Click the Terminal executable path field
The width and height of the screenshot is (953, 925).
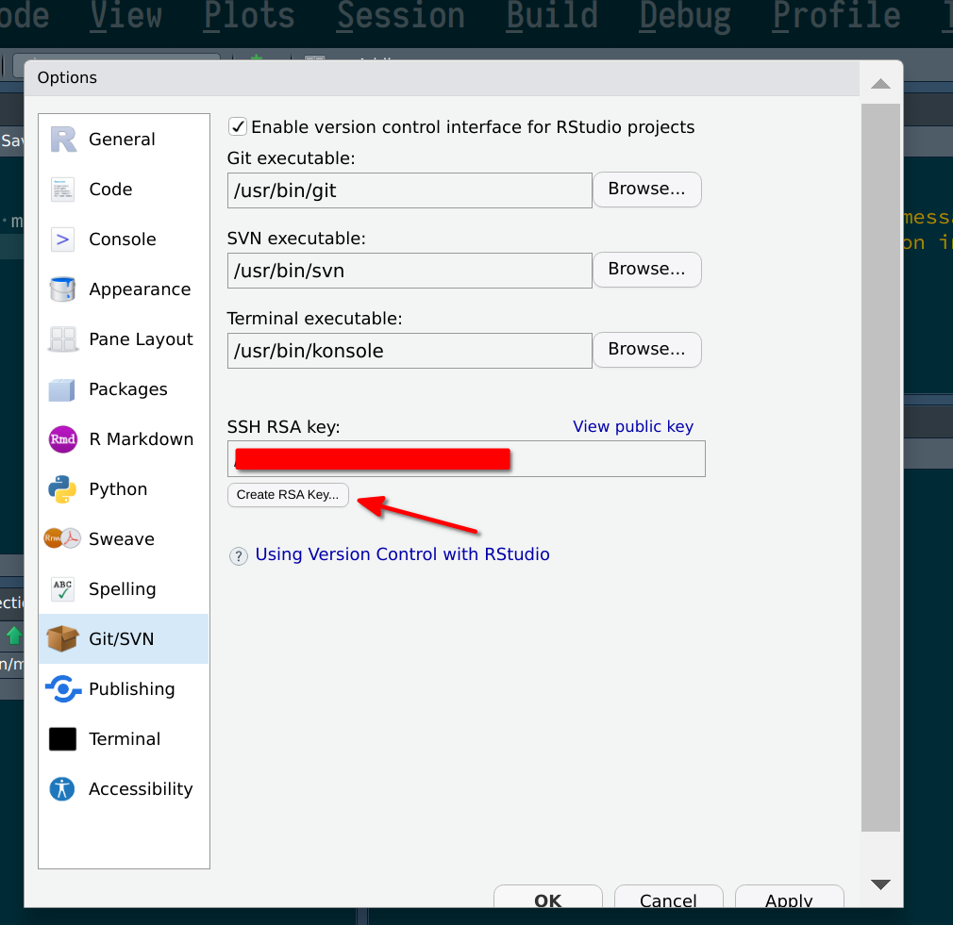click(410, 351)
